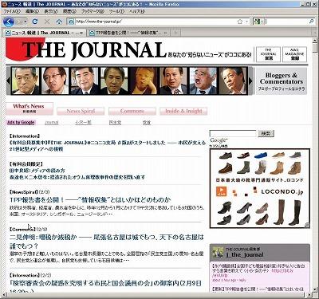Viewport: 319px width, 299px height.
Task: Click the Ads by Google label
Action: [x=21, y=122]
